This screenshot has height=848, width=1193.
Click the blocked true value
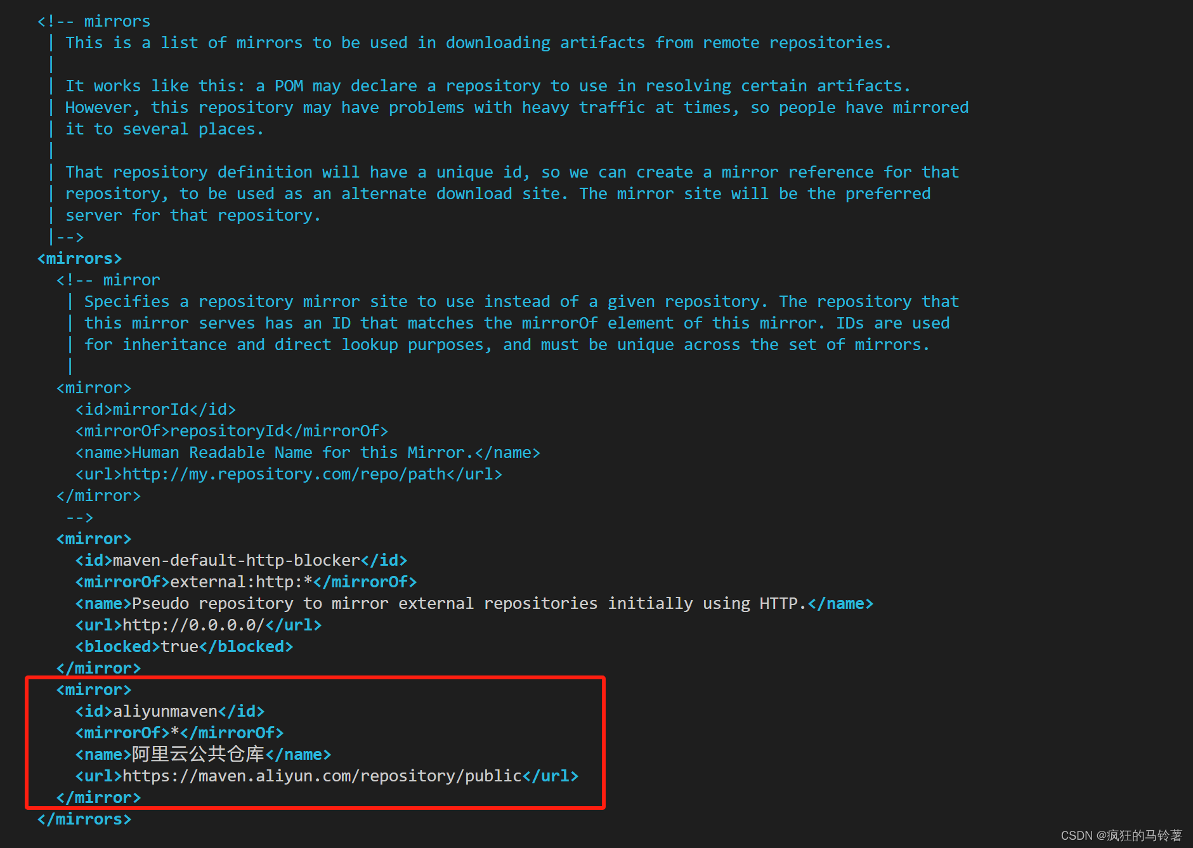coord(179,646)
